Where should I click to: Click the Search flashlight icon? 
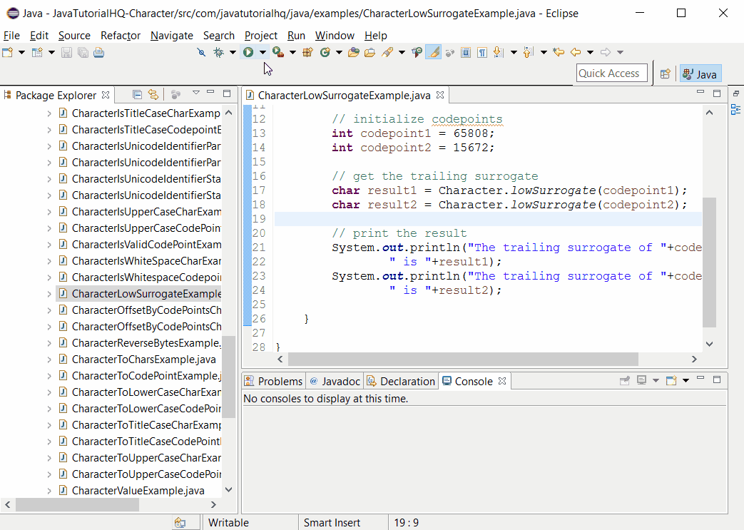coord(387,52)
